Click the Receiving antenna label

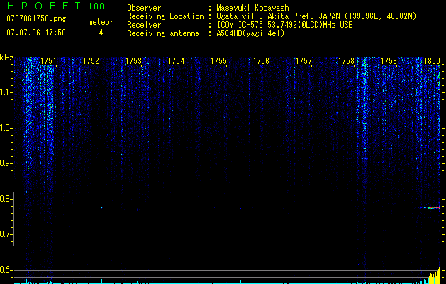click(x=163, y=33)
